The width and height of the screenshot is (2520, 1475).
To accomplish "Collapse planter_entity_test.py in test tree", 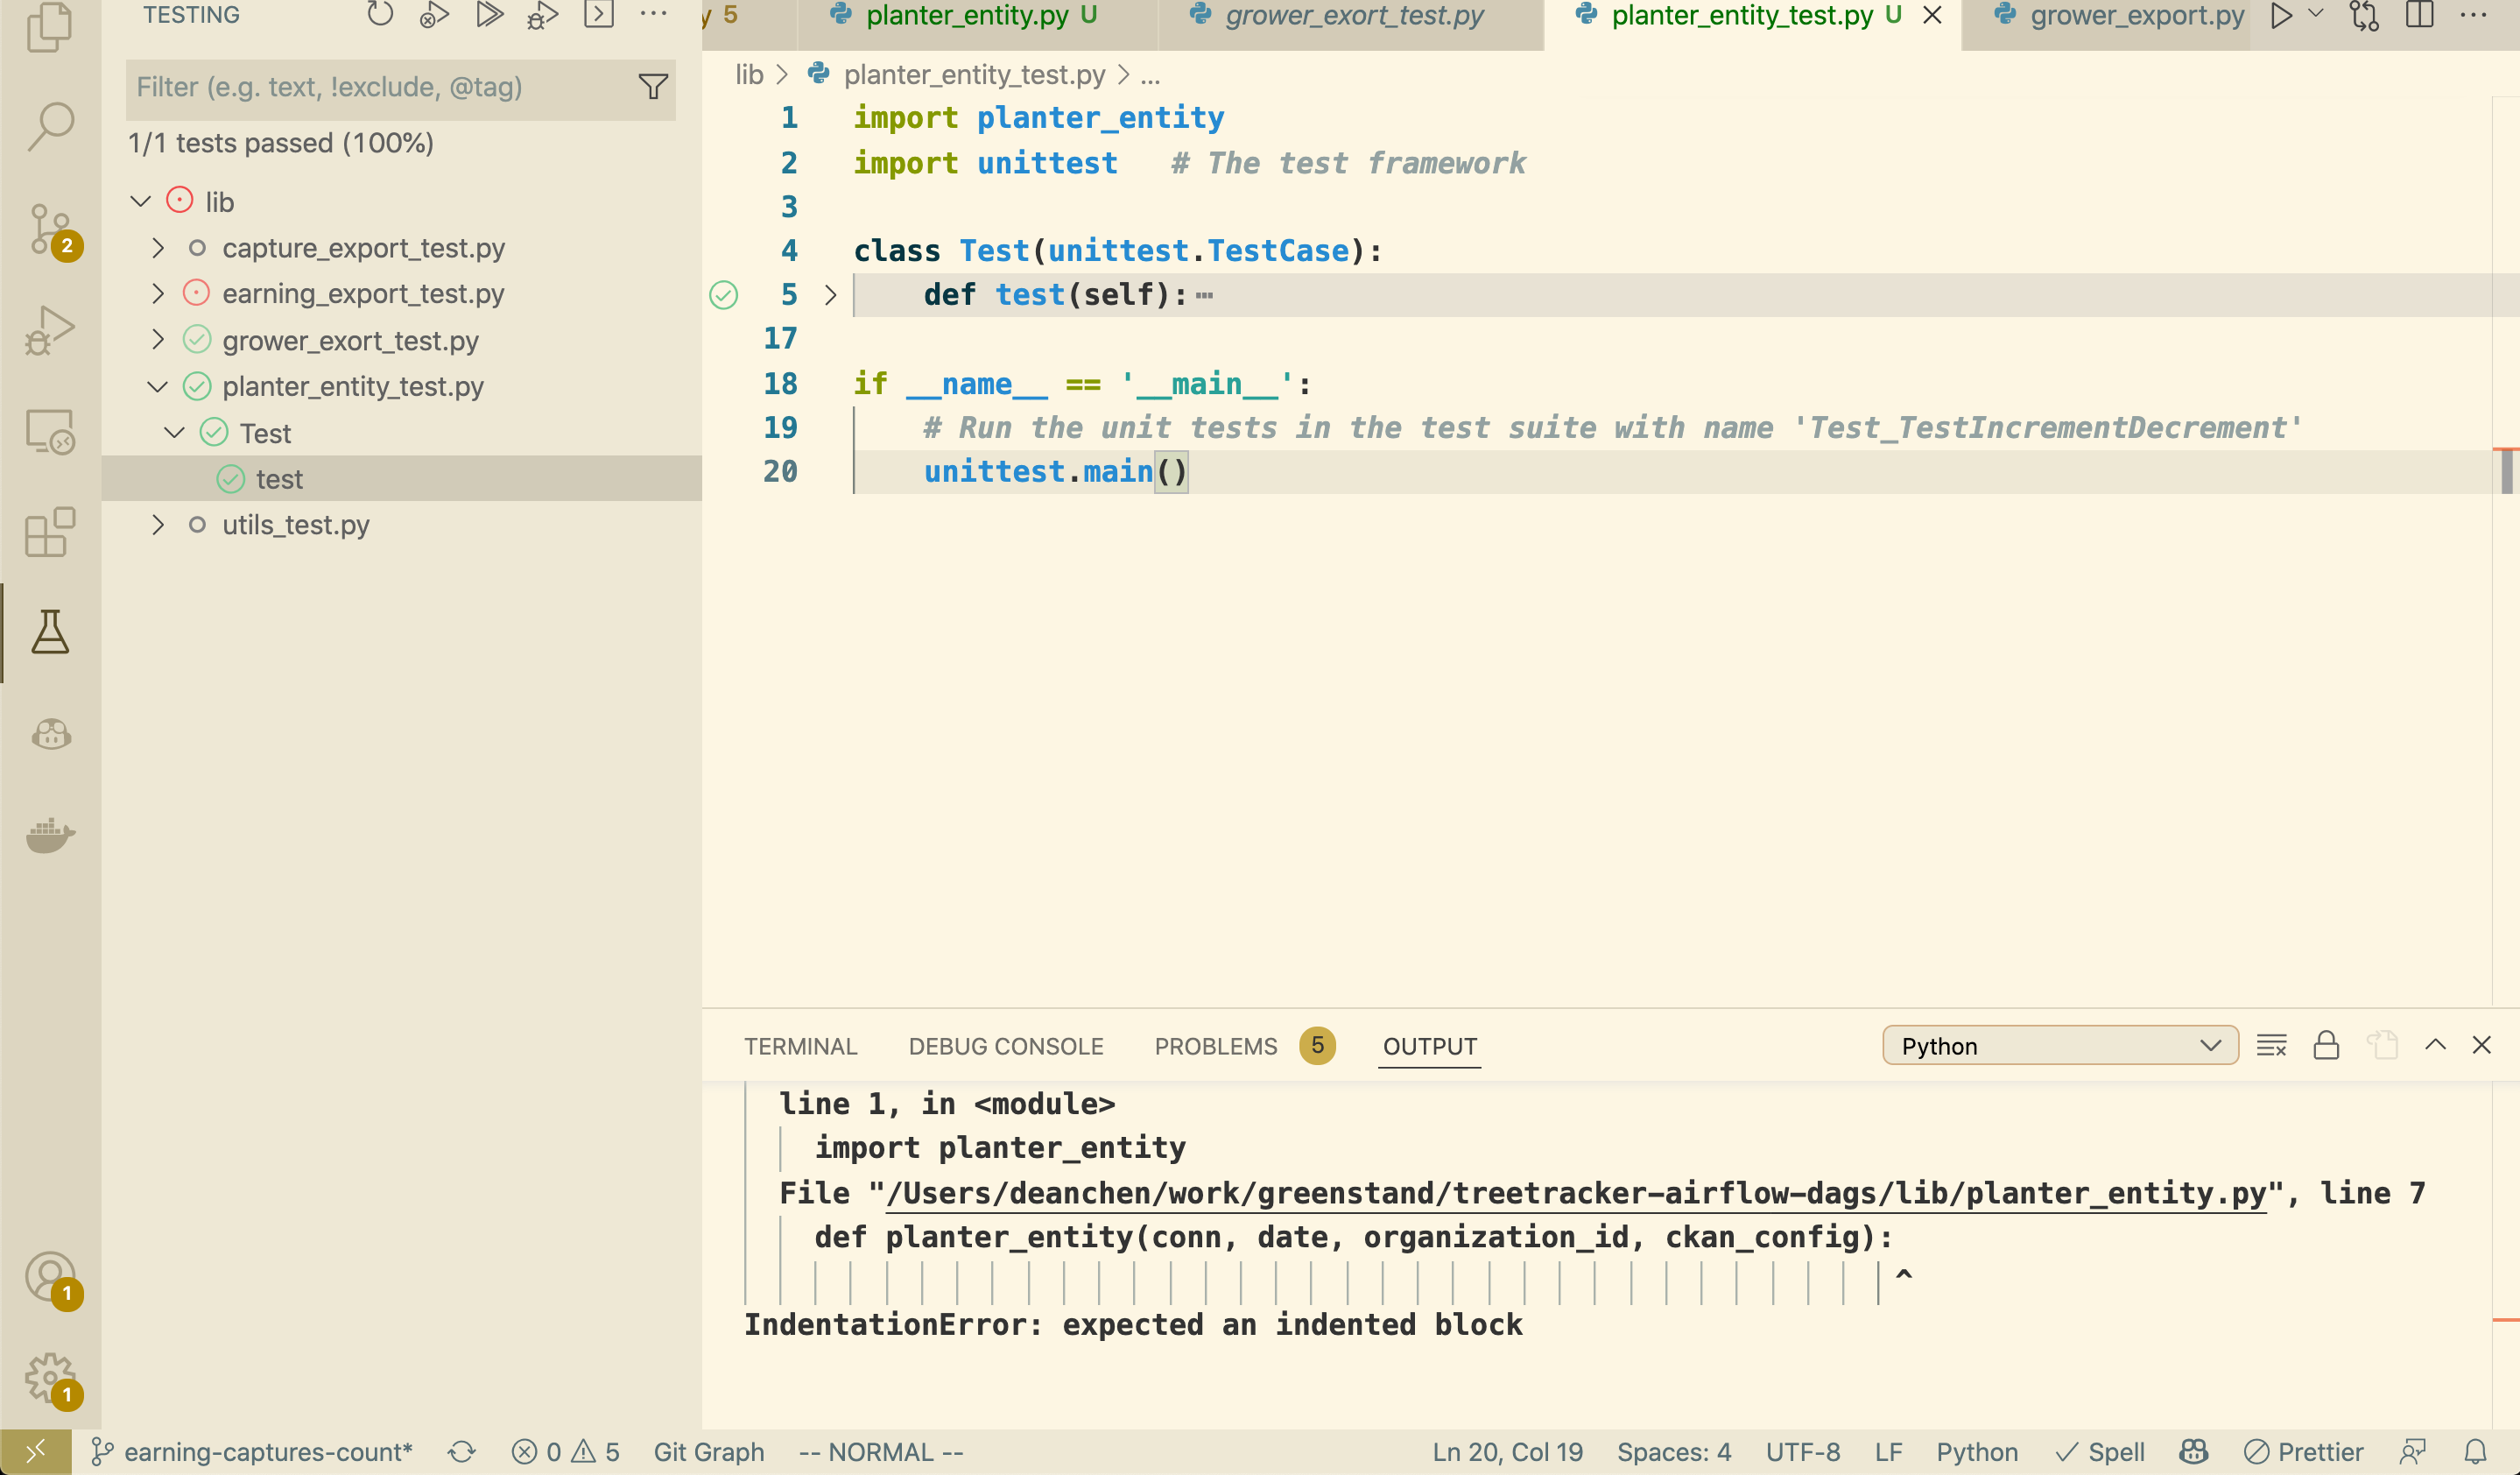I will 157,386.
